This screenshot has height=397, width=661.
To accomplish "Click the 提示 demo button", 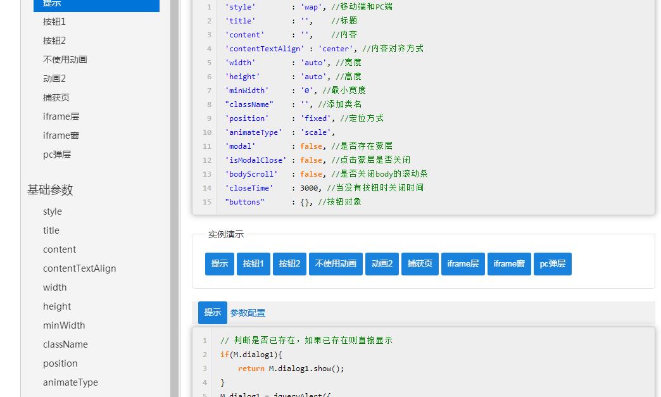I will (219, 264).
